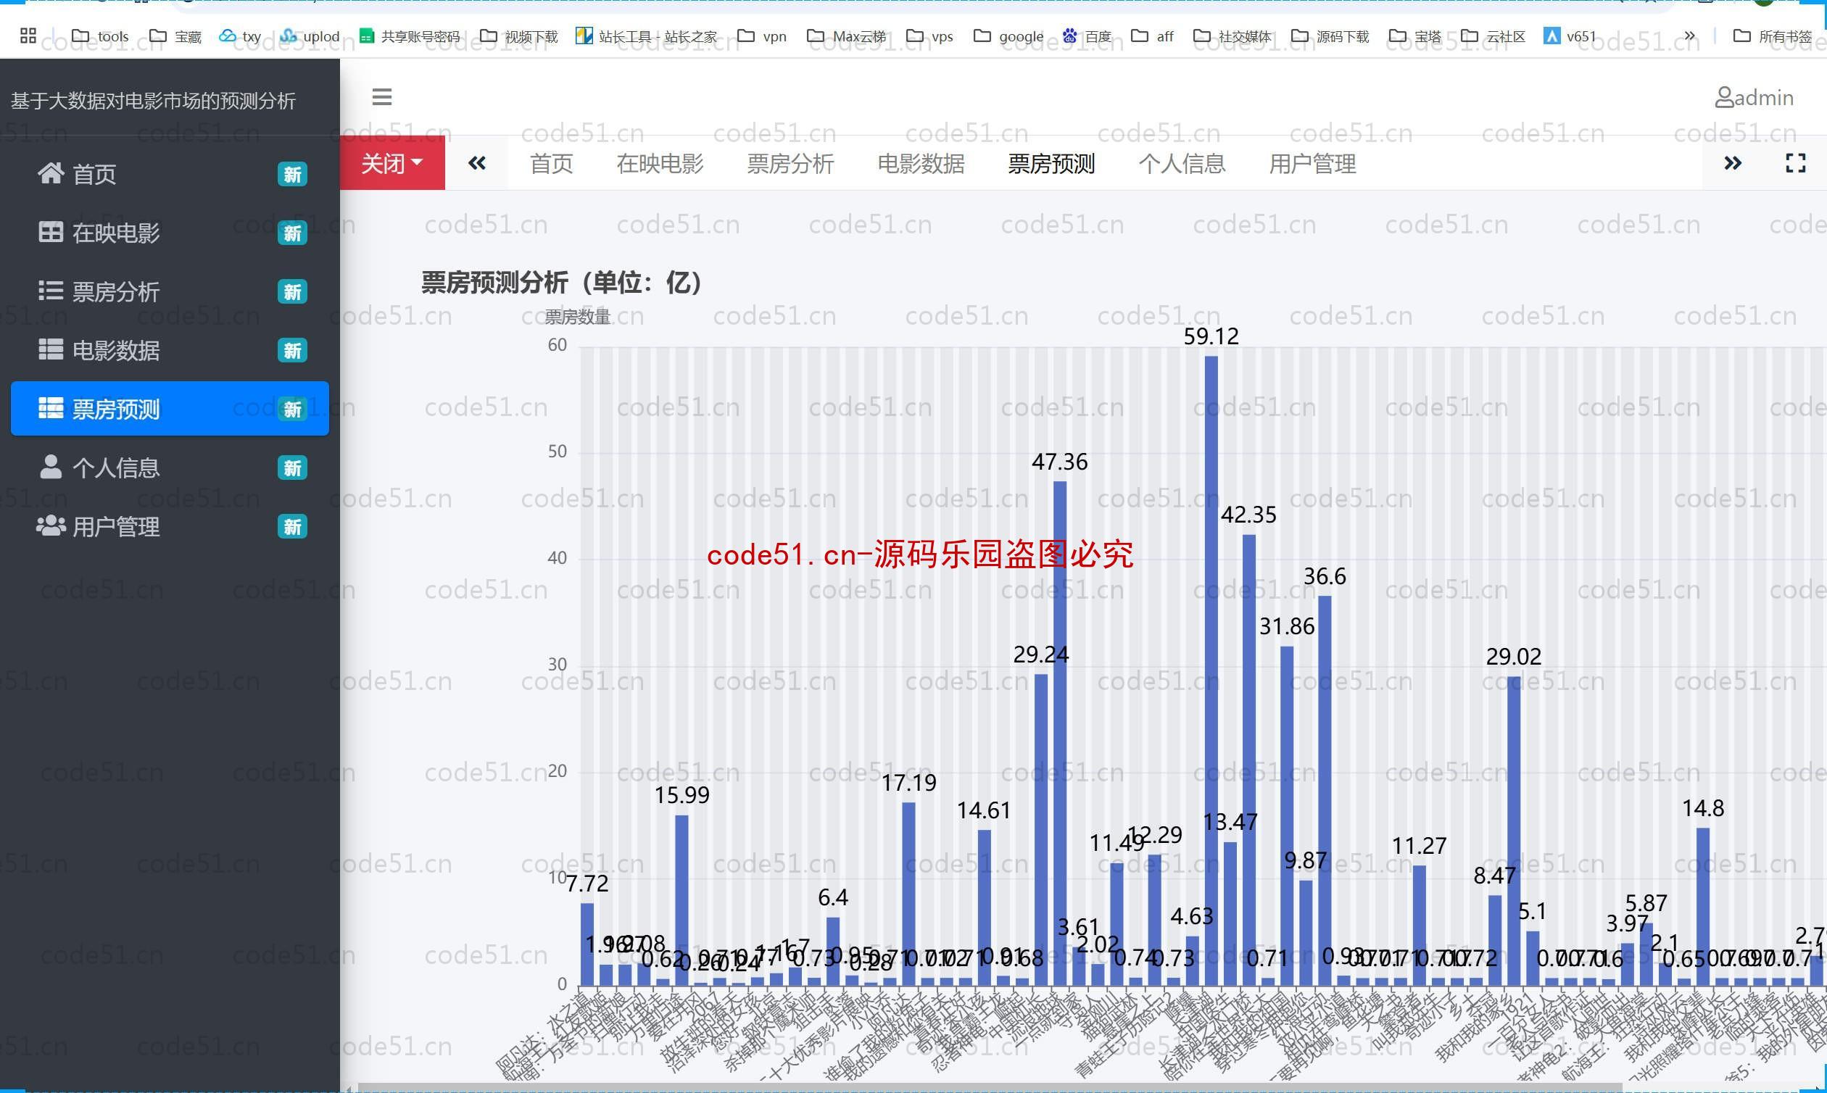Collapse the left navigation chevron

click(381, 98)
